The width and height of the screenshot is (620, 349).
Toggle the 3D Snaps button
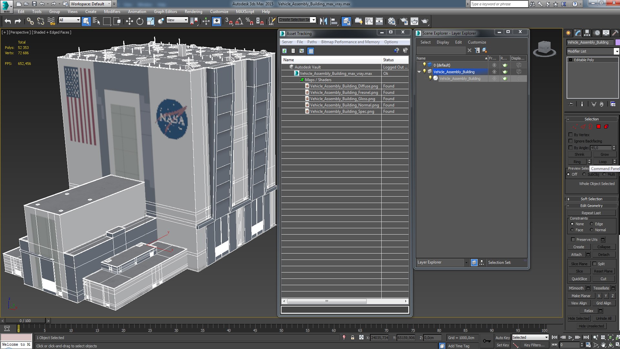coord(229,21)
